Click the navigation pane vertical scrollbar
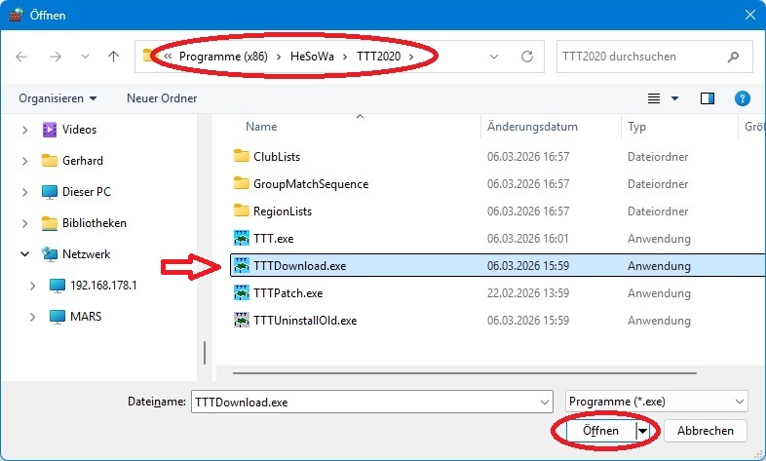Screen dimensions: 766x461 (205, 353)
